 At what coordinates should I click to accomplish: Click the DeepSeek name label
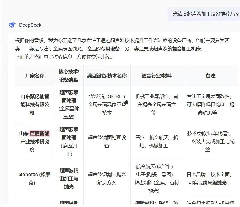tap(30, 25)
